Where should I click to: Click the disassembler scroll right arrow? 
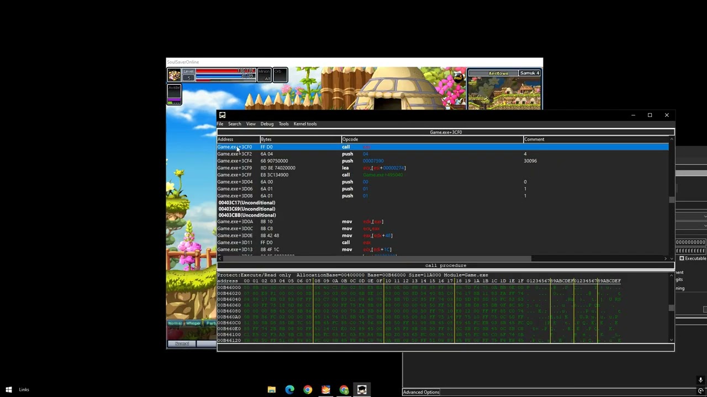pos(666,259)
